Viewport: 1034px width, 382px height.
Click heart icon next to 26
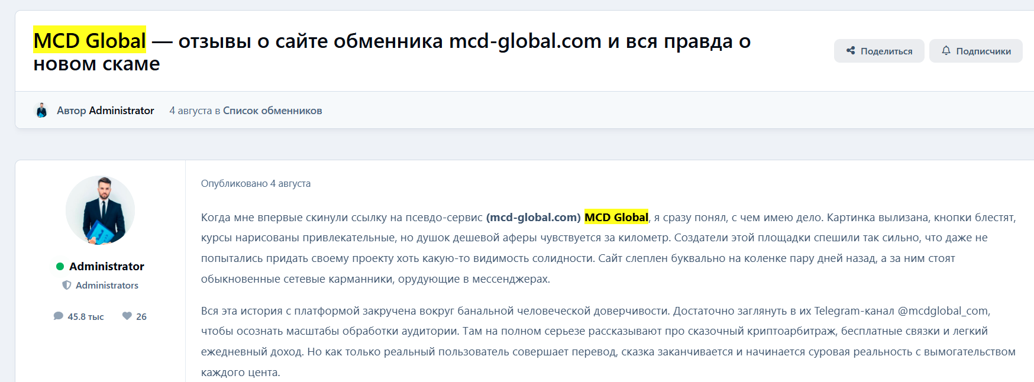(127, 316)
